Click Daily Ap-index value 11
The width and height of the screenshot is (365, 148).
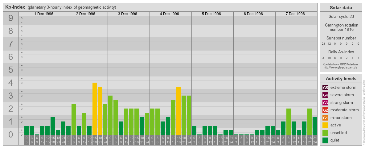tap(341, 58)
